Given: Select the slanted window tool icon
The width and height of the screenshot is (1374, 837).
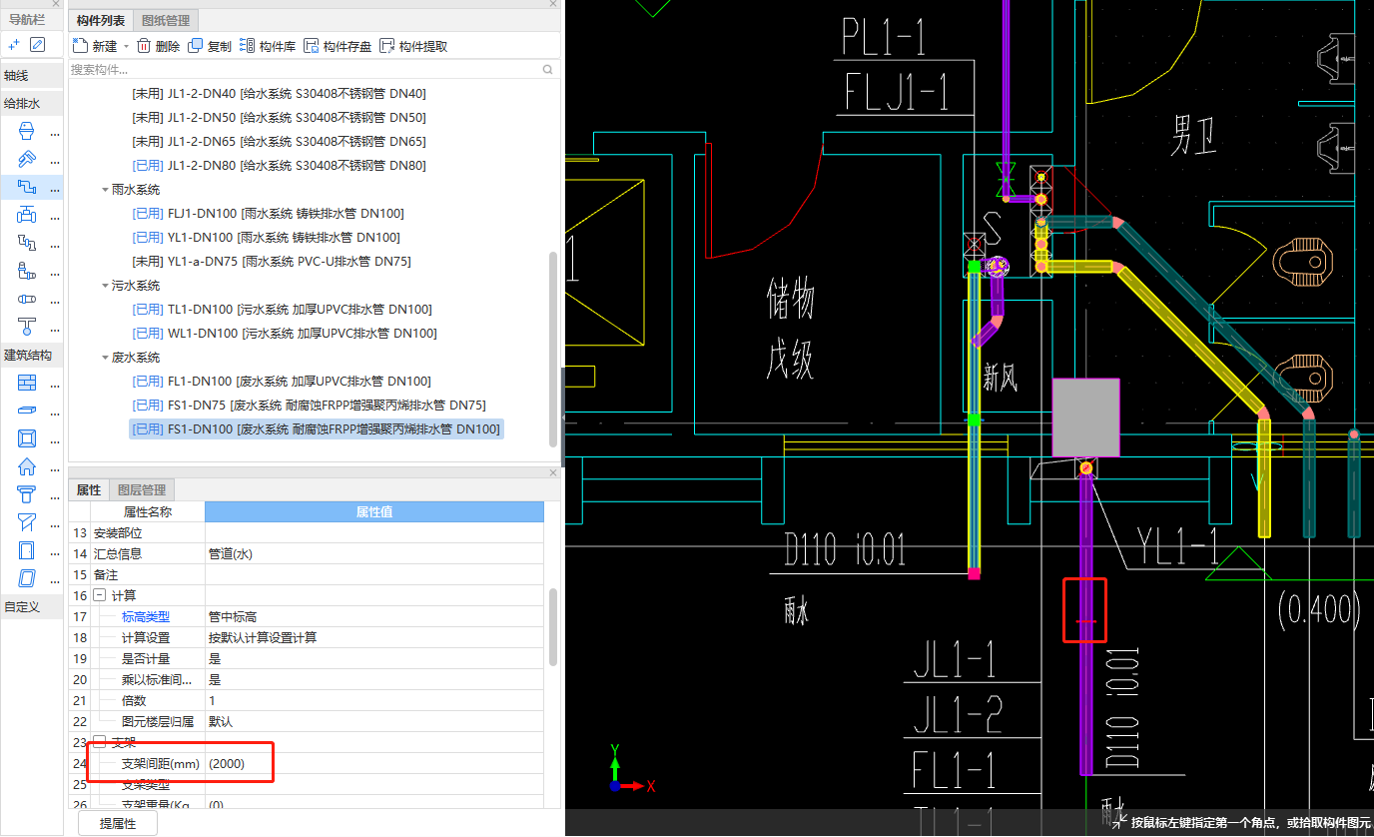Looking at the screenshot, I should 27,578.
